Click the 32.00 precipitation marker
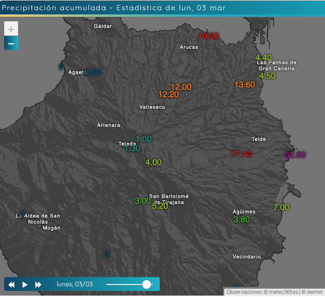 click(x=295, y=155)
